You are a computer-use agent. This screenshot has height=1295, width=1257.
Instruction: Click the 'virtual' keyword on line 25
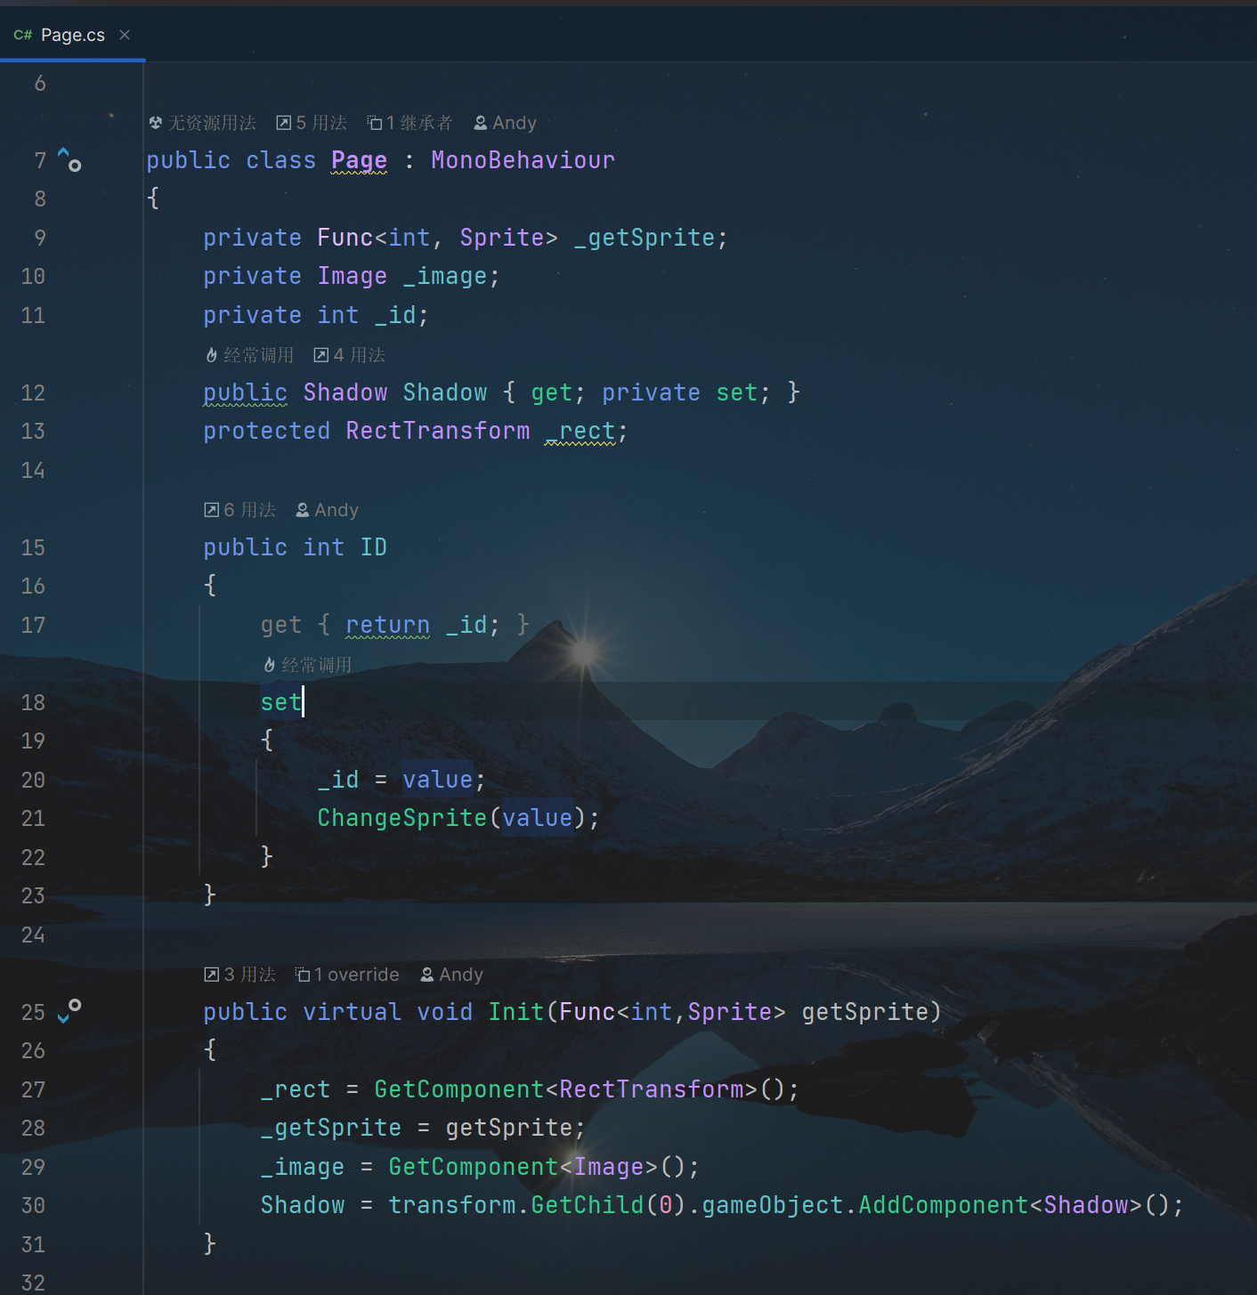353,1012
